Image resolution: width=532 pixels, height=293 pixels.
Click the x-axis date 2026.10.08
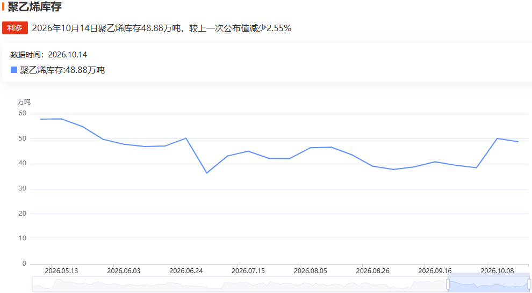[x=497, y=271]
